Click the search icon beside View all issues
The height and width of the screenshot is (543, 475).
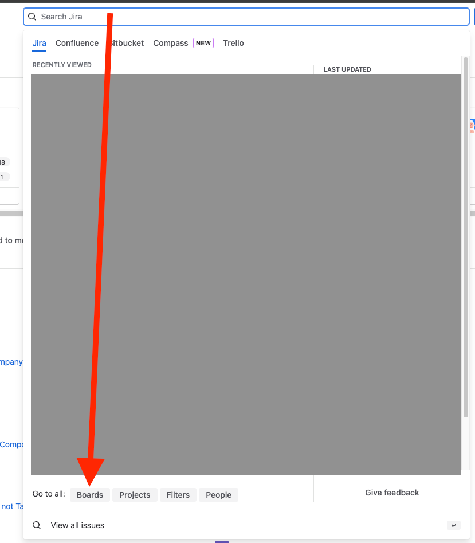coord(37,525)
